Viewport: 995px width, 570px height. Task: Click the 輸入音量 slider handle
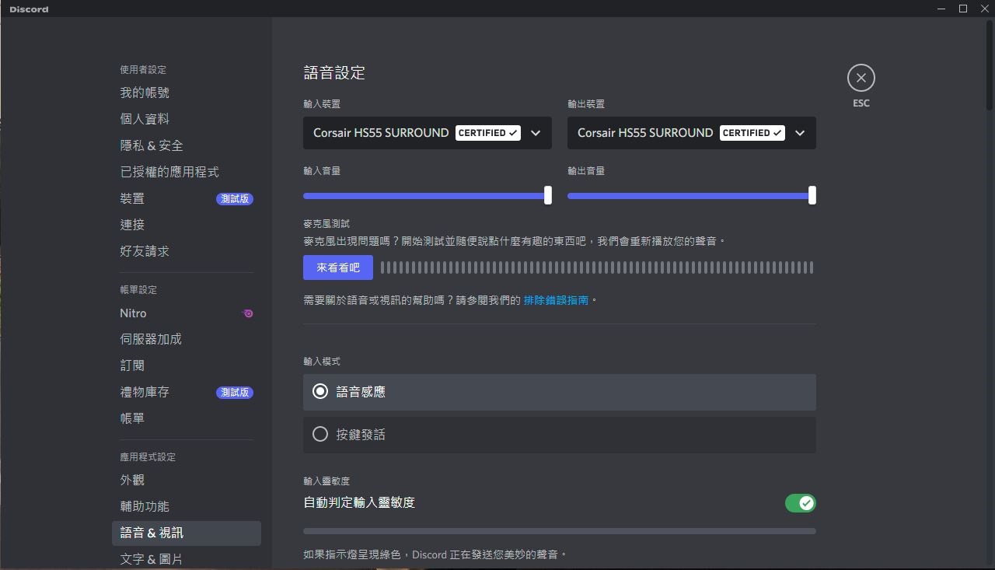(548, 195)
